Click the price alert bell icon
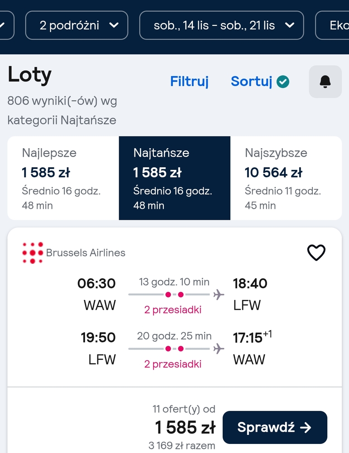349x453 pixels. pos(325,82)
